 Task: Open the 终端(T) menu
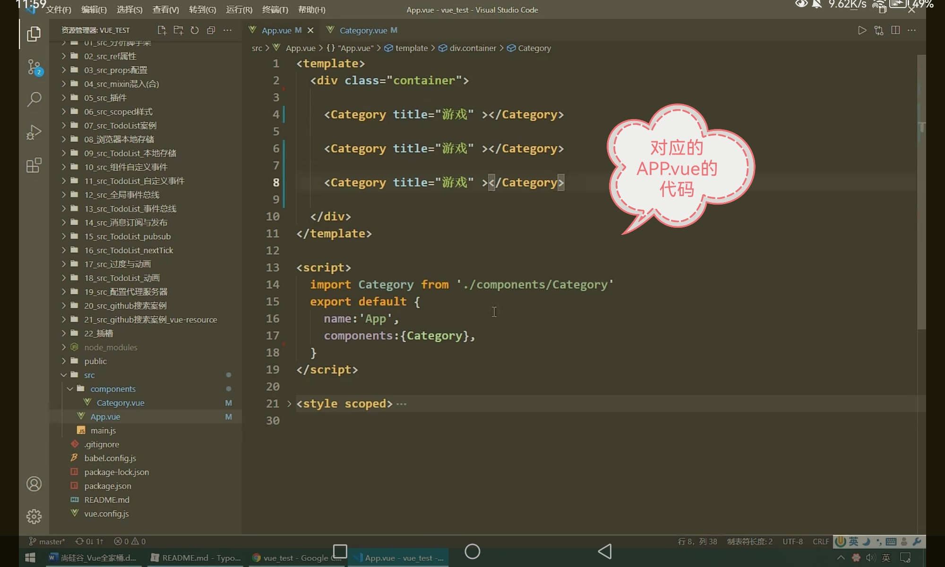click(x=275, y=9)
